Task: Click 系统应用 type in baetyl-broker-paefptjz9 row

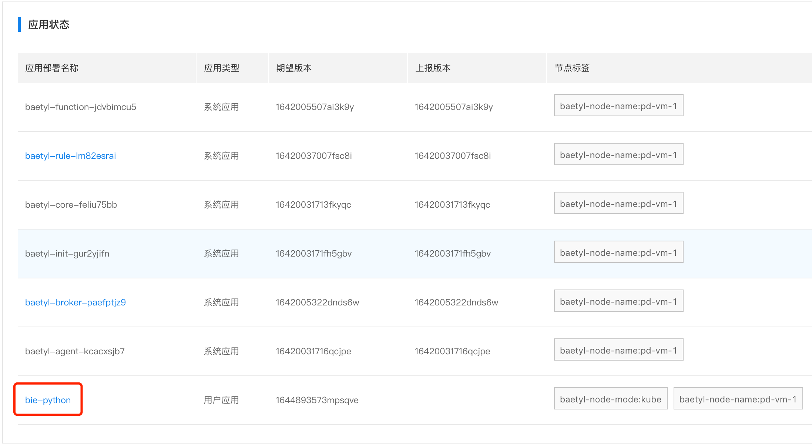Action: tap(221, 302)
